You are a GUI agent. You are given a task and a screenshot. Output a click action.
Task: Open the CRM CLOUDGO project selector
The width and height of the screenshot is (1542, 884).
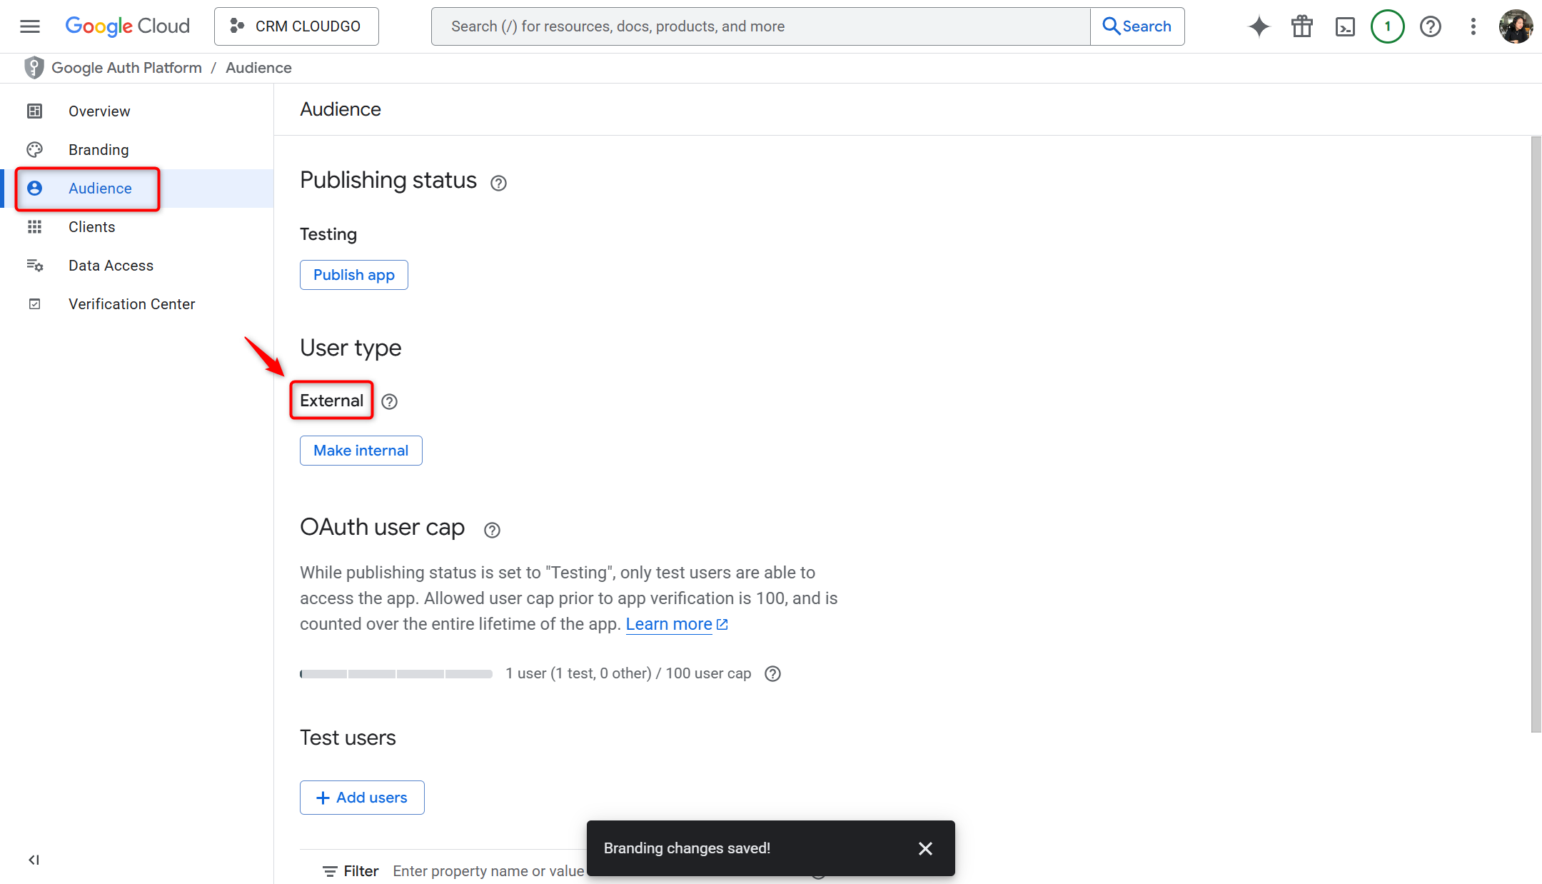[x=296, y=26]
